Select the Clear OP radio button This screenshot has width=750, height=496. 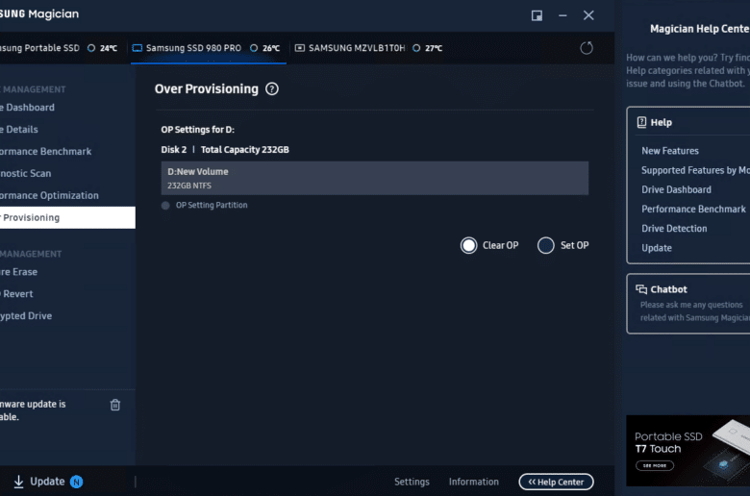(469, 245)
